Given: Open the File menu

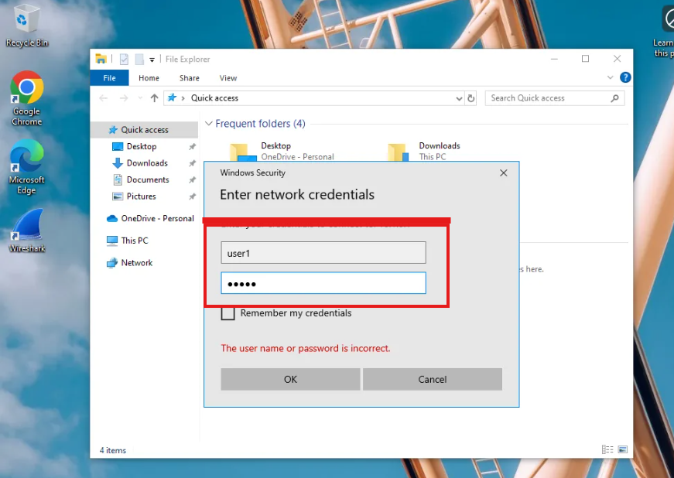Looking at the screenshot, I should pos(109,78).
